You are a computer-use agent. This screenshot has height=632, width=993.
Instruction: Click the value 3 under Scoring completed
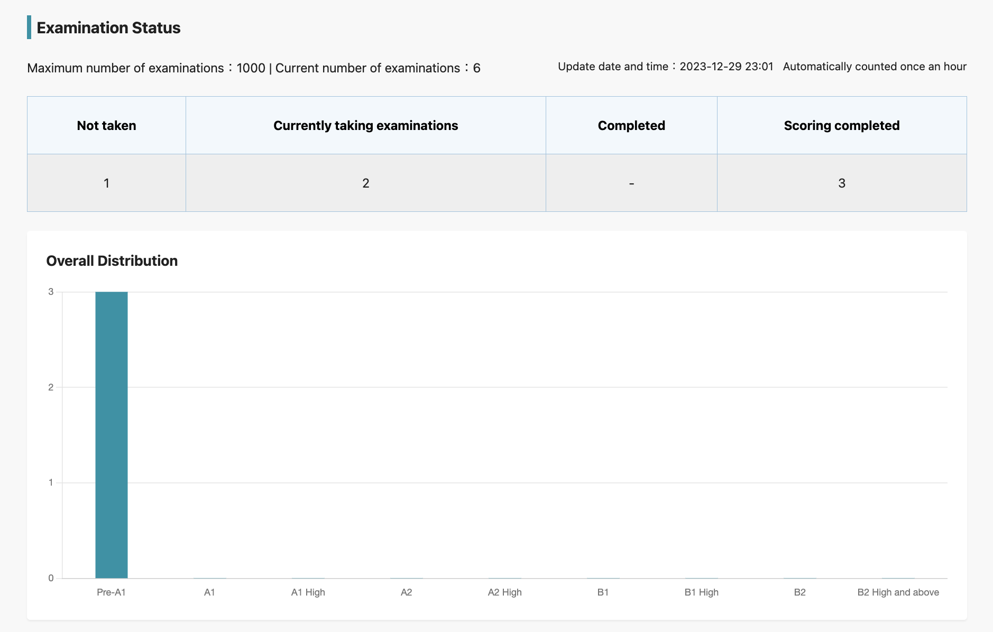(842, 182)
